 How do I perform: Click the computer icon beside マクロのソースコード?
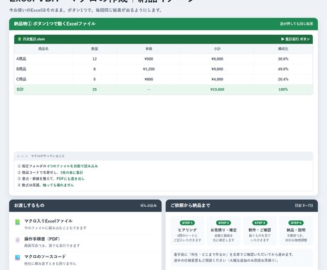point(18,258)
